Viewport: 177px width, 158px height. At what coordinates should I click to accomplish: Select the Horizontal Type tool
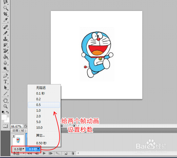pos(5,82)
